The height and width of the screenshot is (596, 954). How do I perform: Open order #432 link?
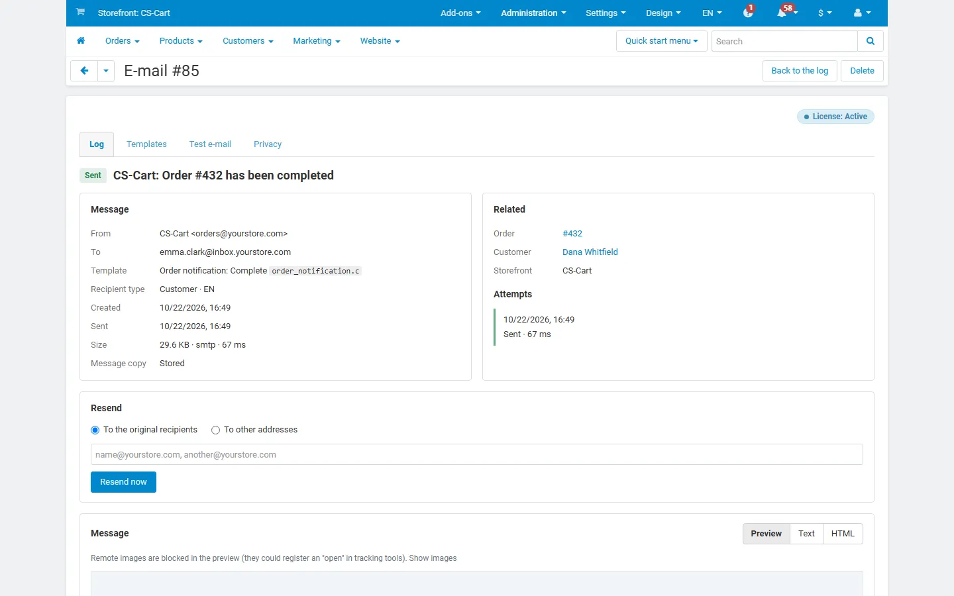pos(572,234)
